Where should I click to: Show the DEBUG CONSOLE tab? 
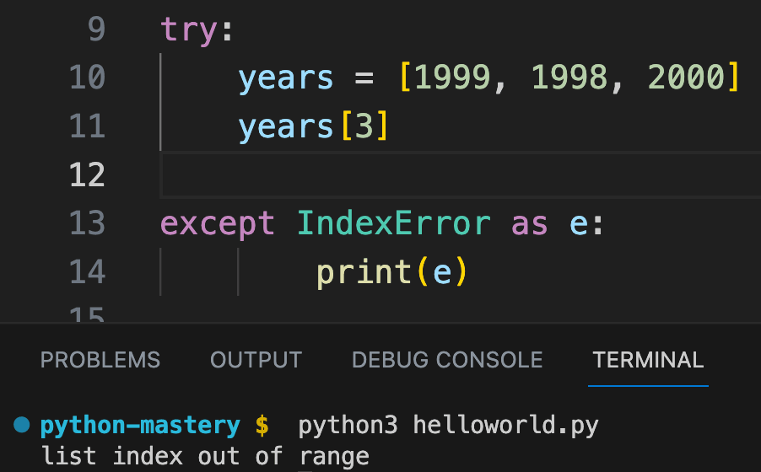[x=447, y=360]
